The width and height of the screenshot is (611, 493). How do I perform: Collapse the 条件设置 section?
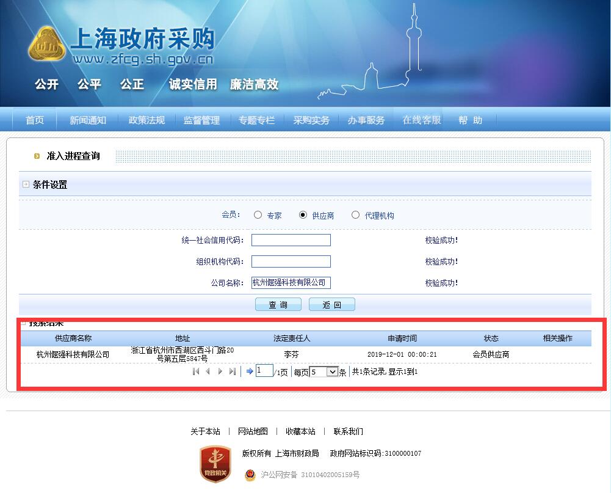[26, 184]
